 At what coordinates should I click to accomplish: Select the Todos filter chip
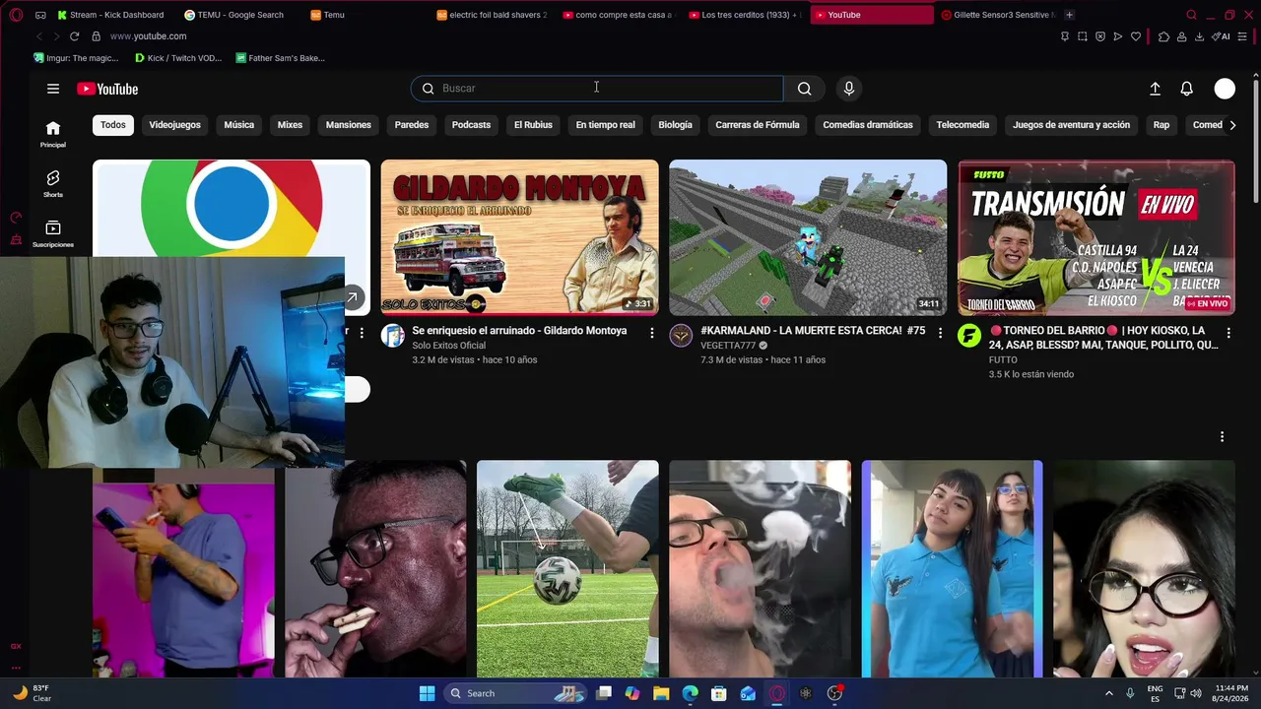113,125
